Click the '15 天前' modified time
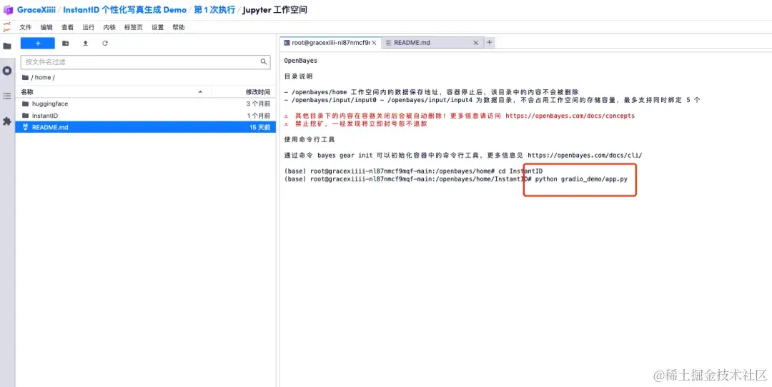Viewport: 772px width, 387px height. (260, 127)
